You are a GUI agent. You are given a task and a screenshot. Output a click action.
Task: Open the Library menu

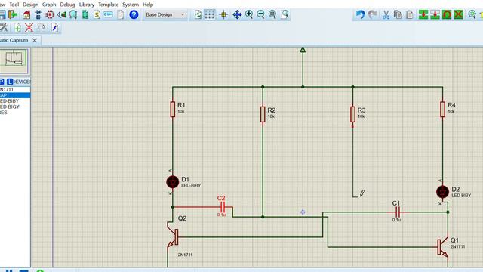(x=87, y=5)
